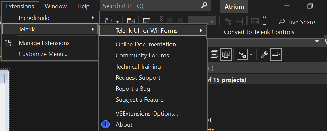Choose Convert to Telerik Controls
Image resolution: width=327 pixels, height=131 pixels.
pyautogui.click(x=265, y=32)
